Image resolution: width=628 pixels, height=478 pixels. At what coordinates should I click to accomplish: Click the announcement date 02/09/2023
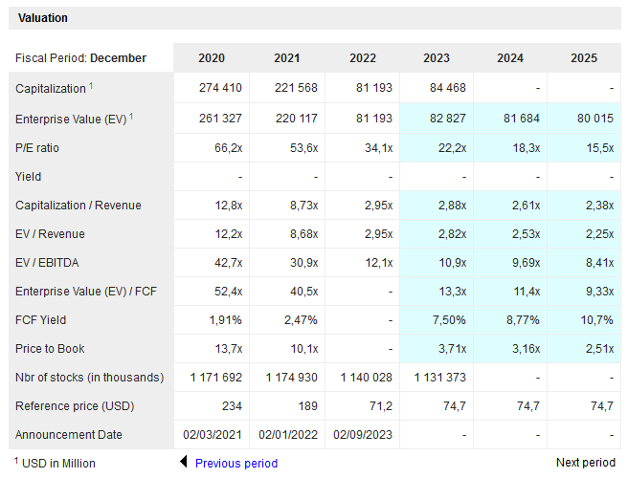coord(362,435)
